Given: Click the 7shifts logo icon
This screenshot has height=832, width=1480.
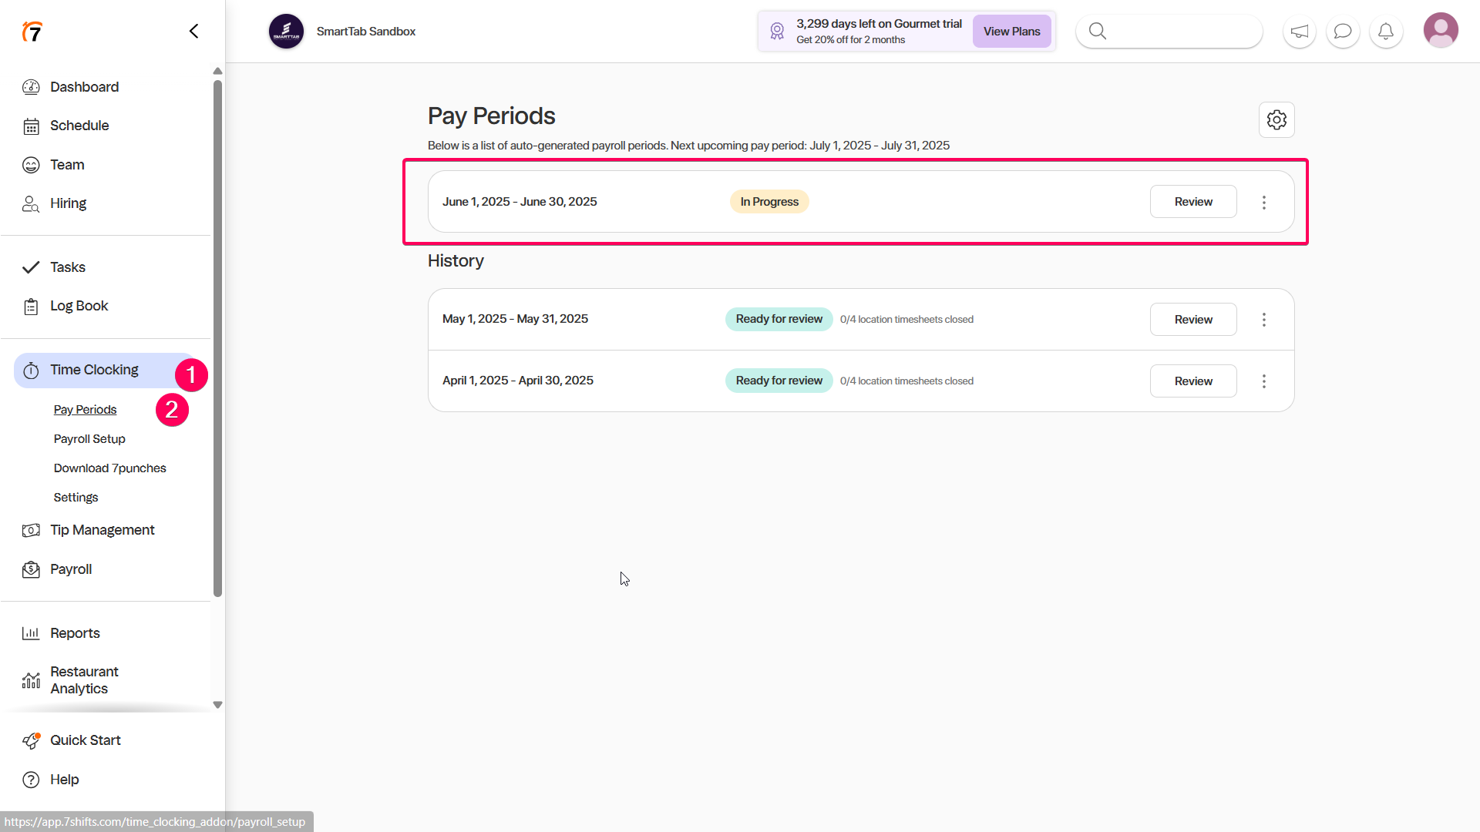Looking at the screenshot, I should coord(32,32).
